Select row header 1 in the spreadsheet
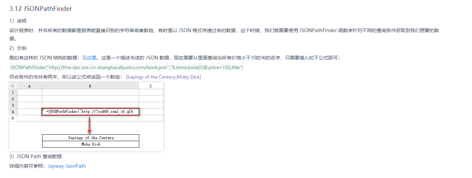 13,92
